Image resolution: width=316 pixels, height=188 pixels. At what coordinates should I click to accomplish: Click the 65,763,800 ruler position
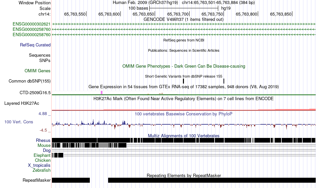[x=246, y=14]
